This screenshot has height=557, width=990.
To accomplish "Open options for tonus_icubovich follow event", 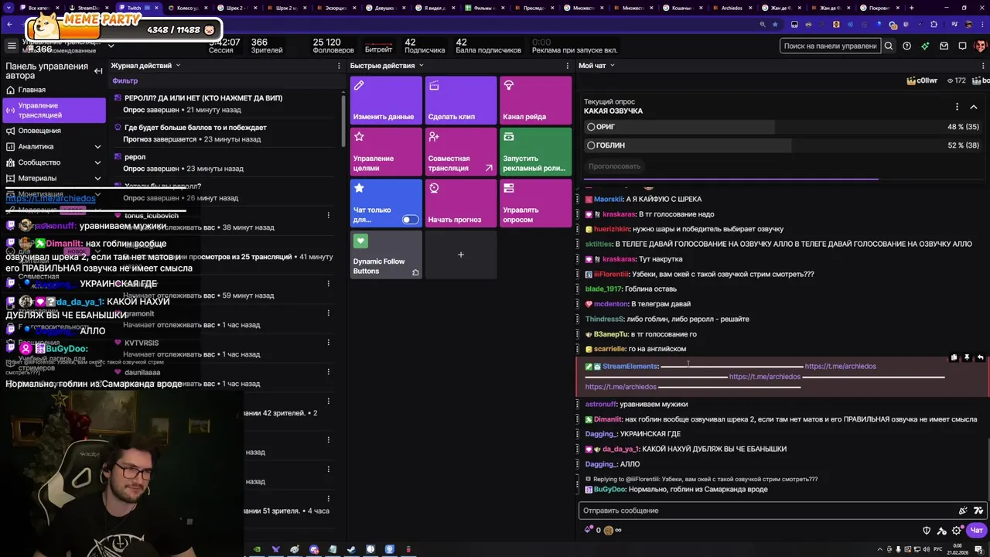I will [x=328, y=215].
